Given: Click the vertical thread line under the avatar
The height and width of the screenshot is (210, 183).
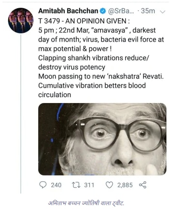Looking at the screenshot, I should click(21, 114).
